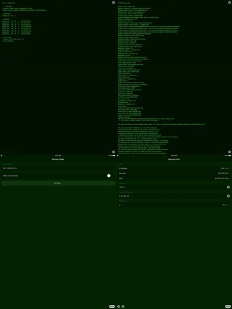
Task: Tap the second round icon next to bottom-center Done
Action: (x=123, y=307)
